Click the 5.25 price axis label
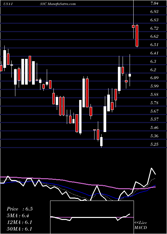The height and width of the screenshot is (234, 167). pyautogui.click(x=154, y=144)
